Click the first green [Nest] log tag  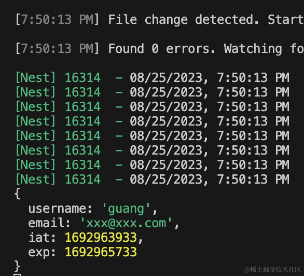[35, 78]
